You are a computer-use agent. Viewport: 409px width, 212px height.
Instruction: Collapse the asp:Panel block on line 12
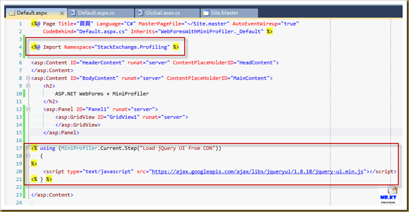coord(28,109)
